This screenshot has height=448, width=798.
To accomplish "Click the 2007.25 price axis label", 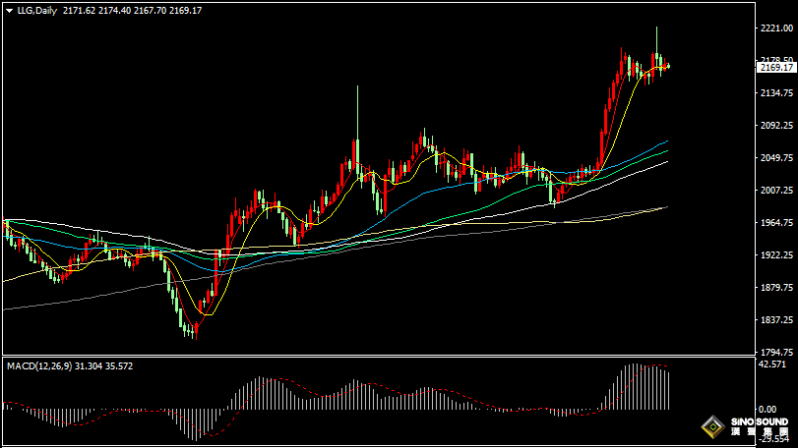I will 776,191.
